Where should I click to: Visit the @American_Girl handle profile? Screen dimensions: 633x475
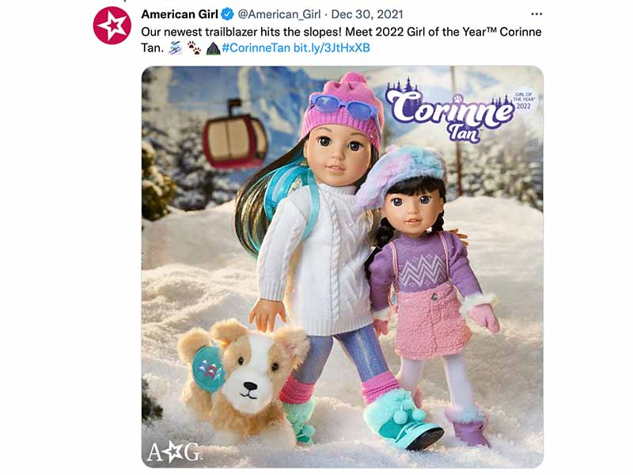[279, 14]
